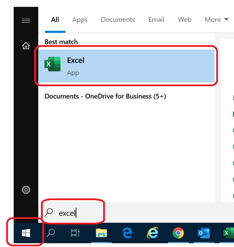234x247 pixels.
Task: Open Outlook from the taskbar
Action: tap(204, 233)
